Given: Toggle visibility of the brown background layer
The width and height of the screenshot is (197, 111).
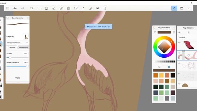Looking at the screenshot, I should 179,84.
